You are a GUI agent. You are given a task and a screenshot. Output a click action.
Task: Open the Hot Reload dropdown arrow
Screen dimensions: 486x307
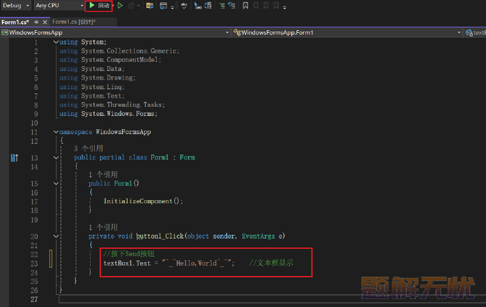(139, 5)
